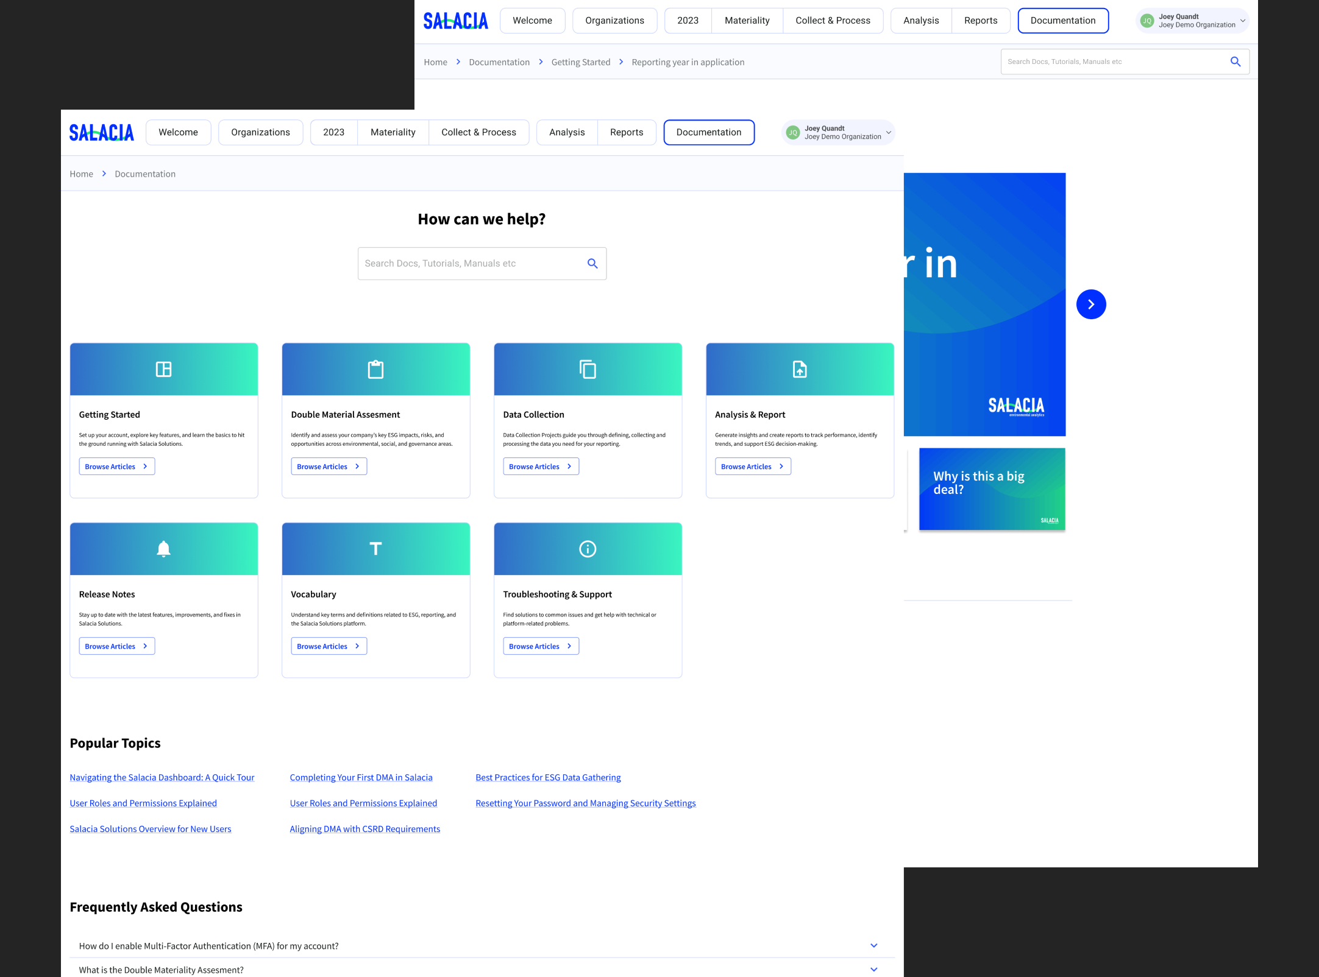The height and width of the screenshot is (977, 1319).
Task: Click the magnifier icon in the help search box
Action: [592, 263]
